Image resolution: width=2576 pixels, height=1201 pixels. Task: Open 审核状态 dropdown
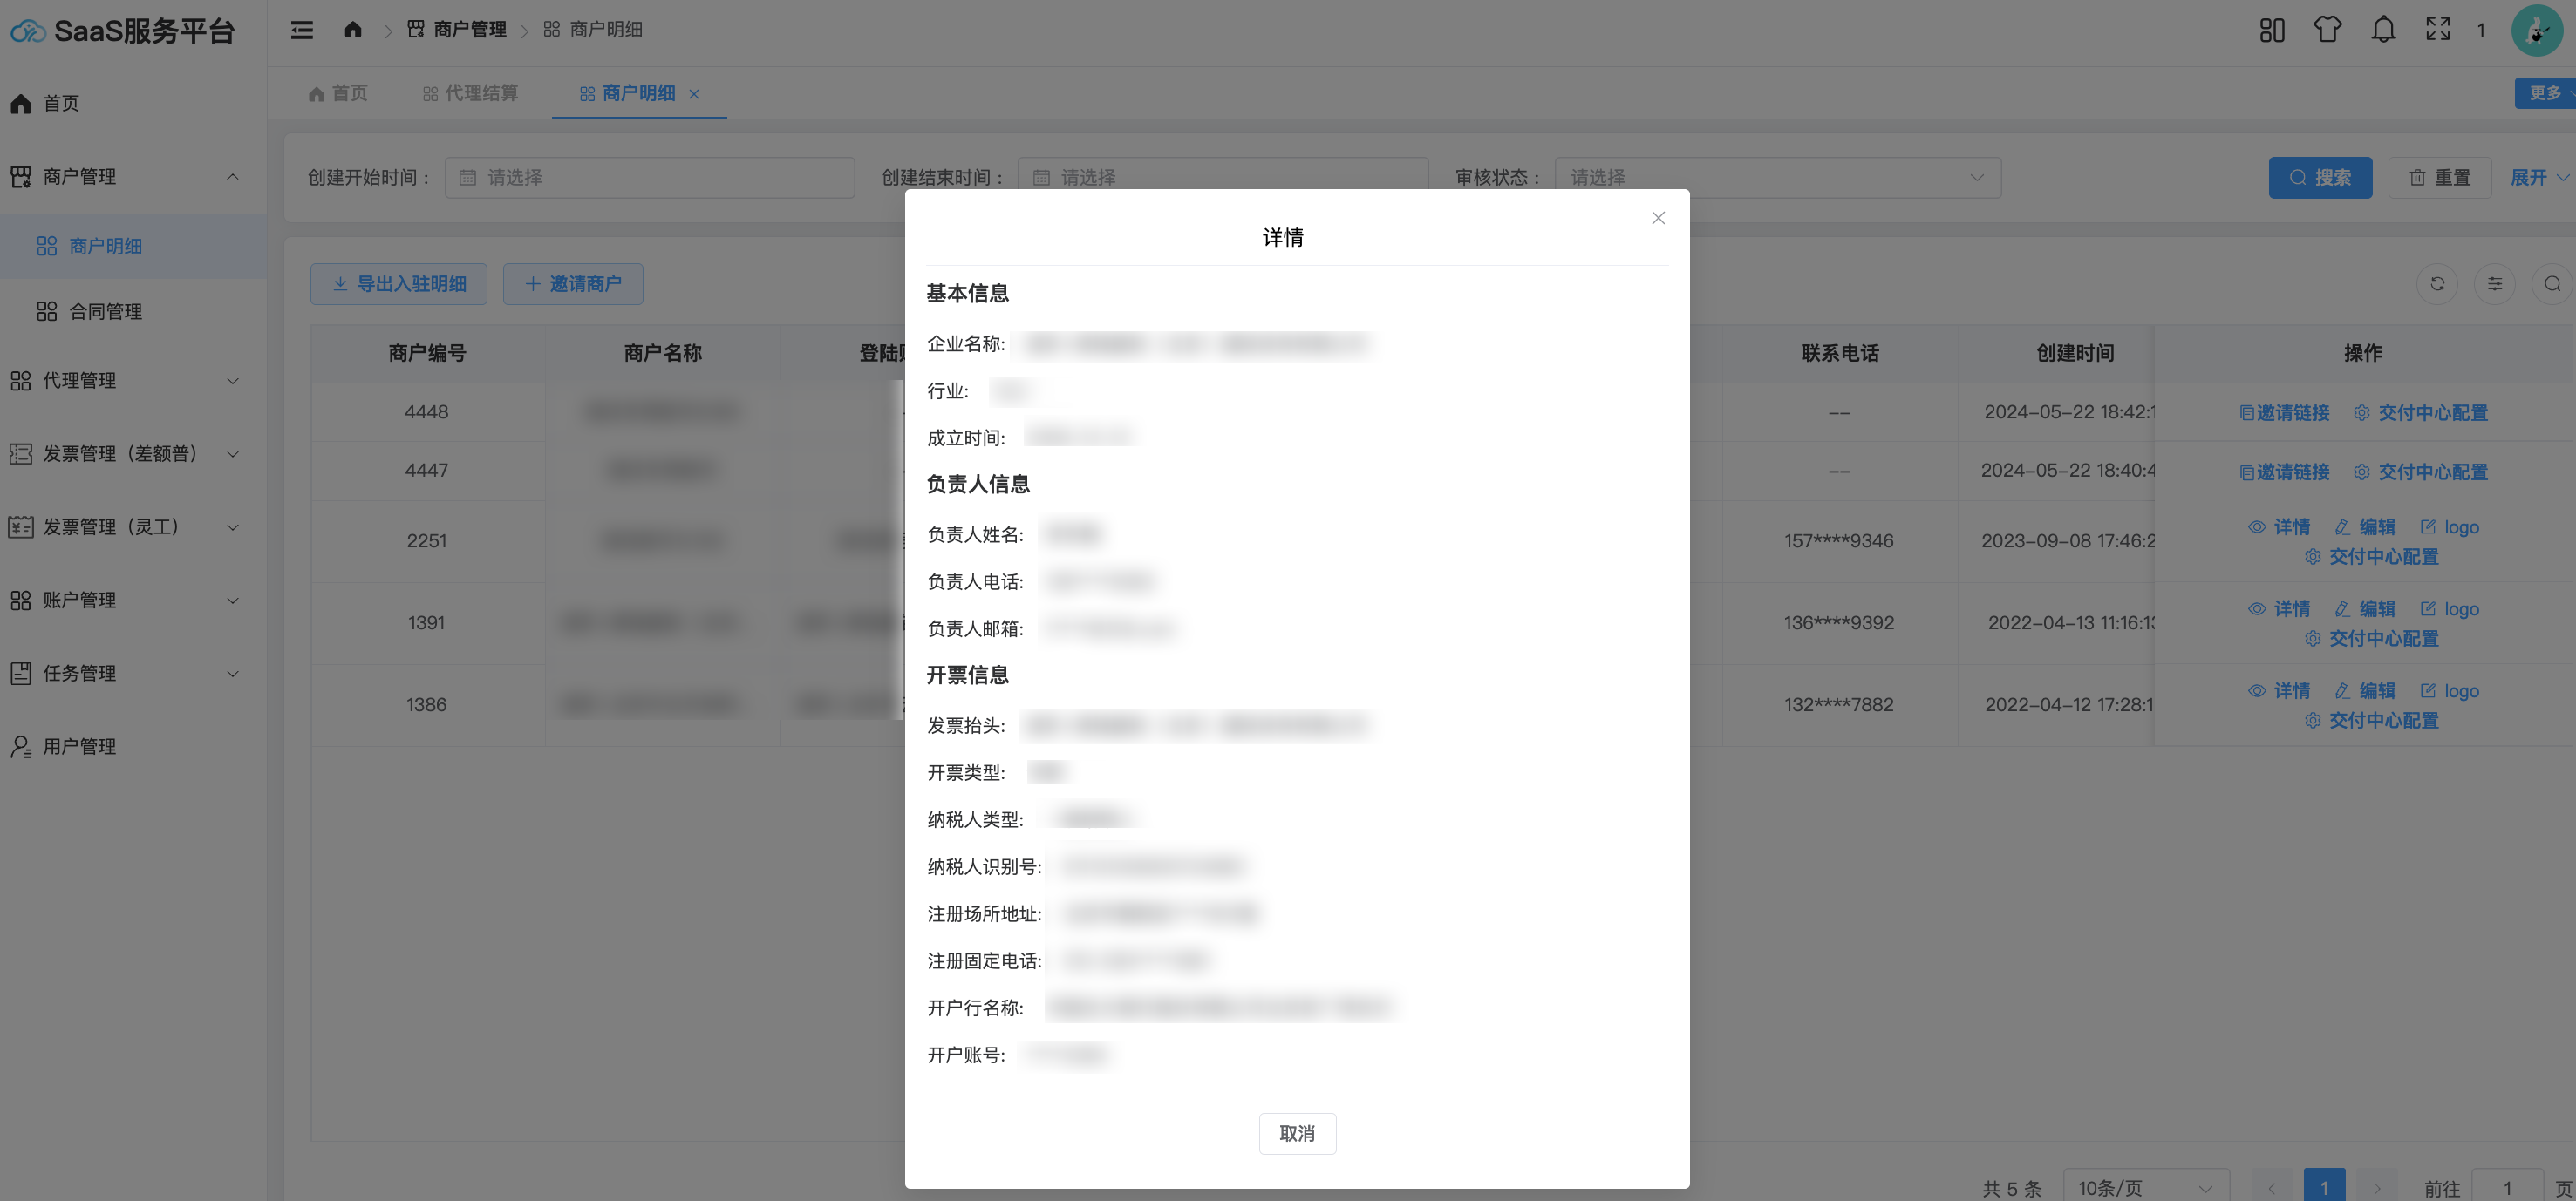[x=1777, y=177]
